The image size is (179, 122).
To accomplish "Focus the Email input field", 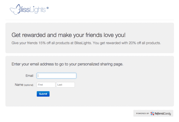I will 56,76.
